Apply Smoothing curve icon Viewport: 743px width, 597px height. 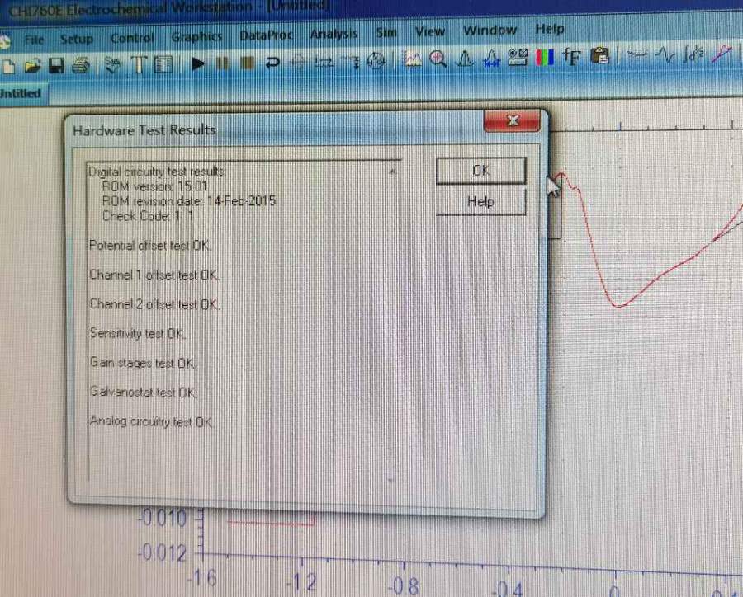coord(637,55)
